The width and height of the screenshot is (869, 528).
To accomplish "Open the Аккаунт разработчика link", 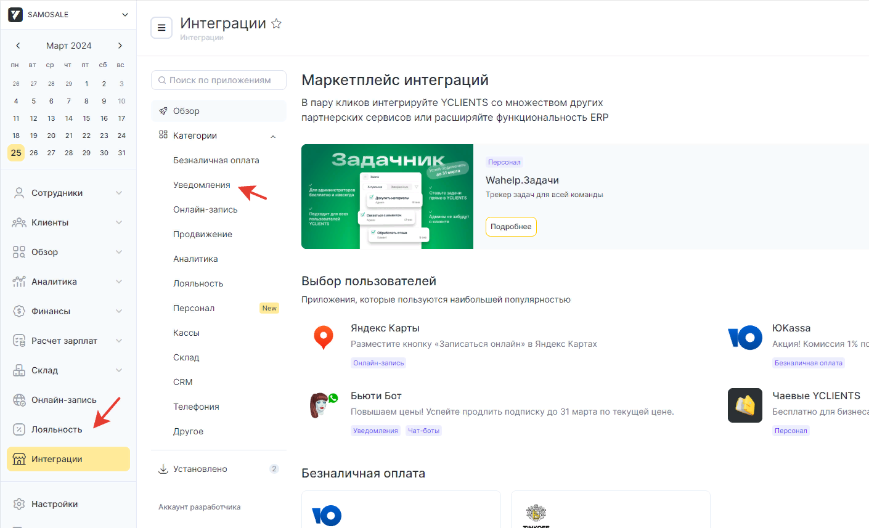I will tap(200, 507).
